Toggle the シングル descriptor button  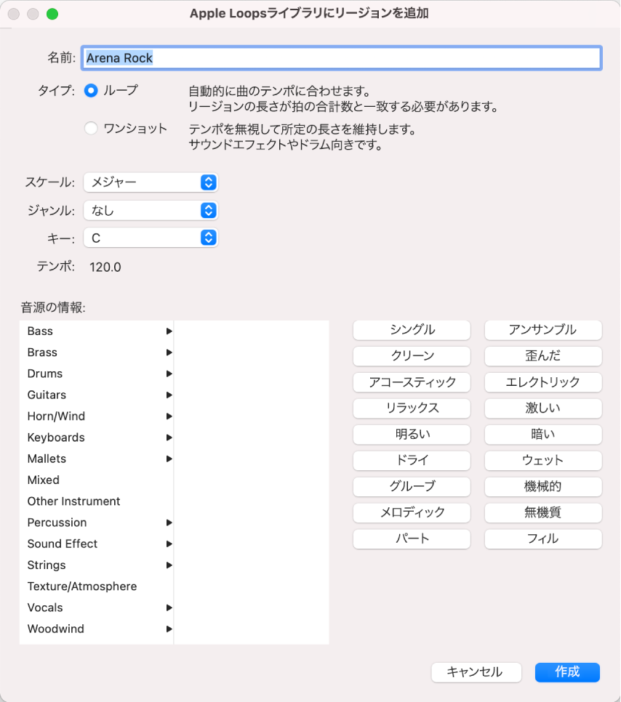point(412,330)
